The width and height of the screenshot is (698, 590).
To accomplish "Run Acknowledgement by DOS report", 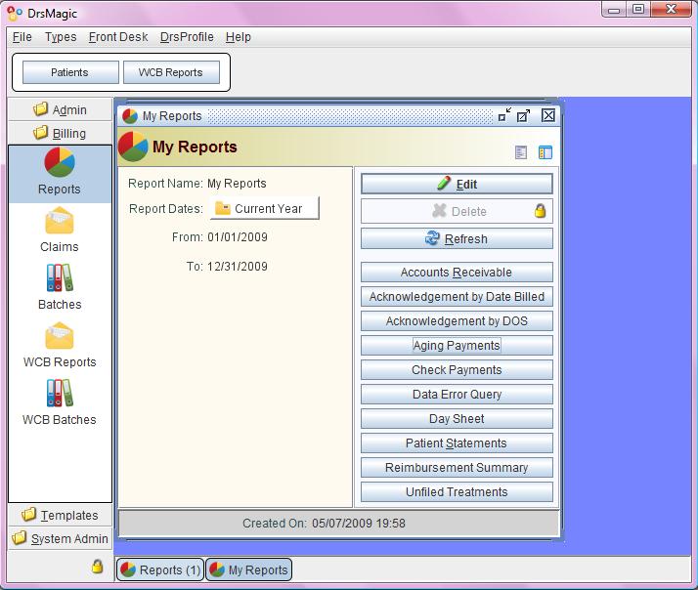I will tap(457, 320).
